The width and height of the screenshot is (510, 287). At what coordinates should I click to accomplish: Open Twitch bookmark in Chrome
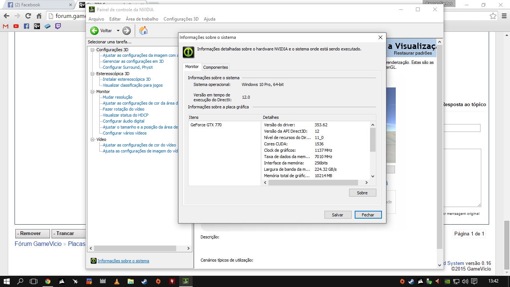[x=58, y=26]
